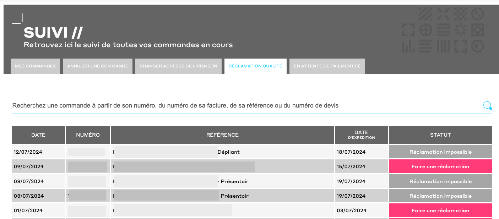The image size is (499, 219).
Task: Click the NUMÉRO column header
Action: [x=88, y=135]
